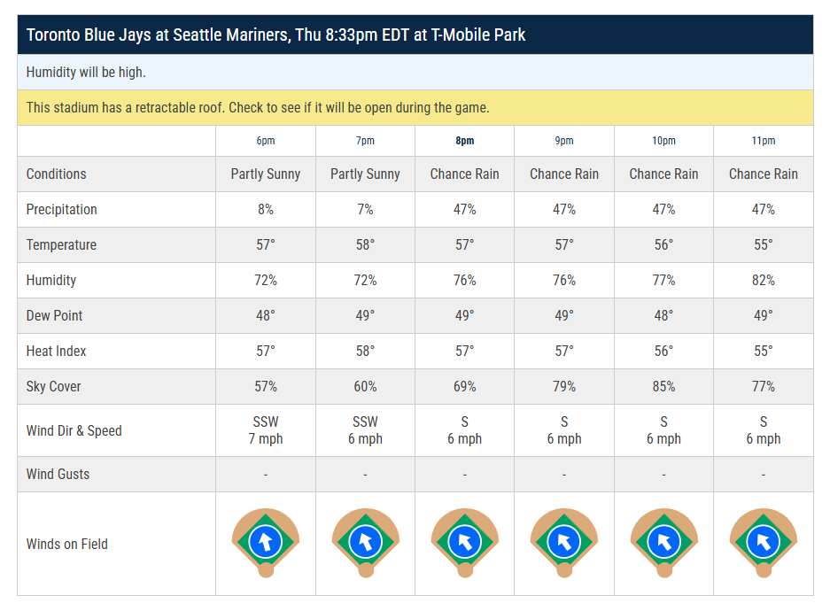Screen dimensions: 830x611
Task: Click the 10pm sky cover 85% value
Action: point(663,387)
